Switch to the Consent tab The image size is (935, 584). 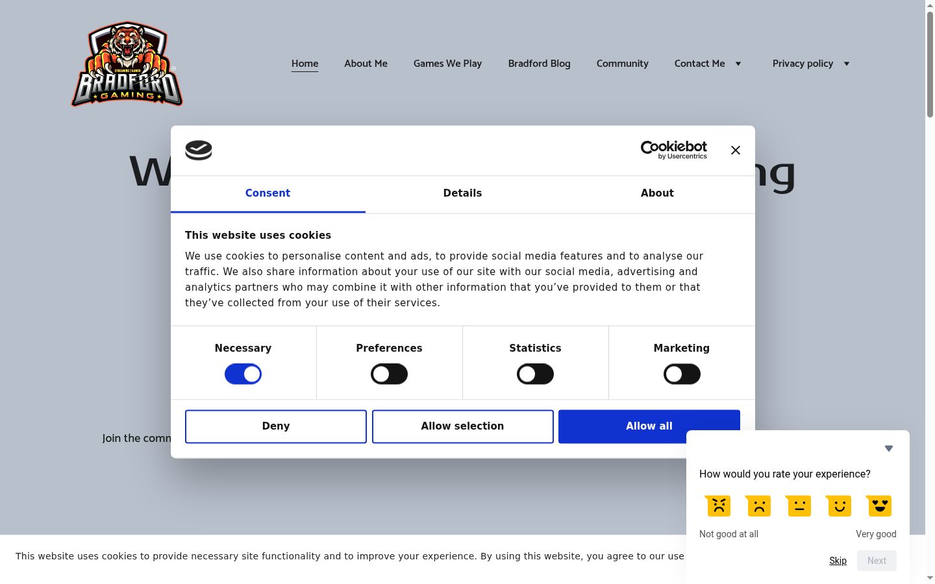point(268,193)
